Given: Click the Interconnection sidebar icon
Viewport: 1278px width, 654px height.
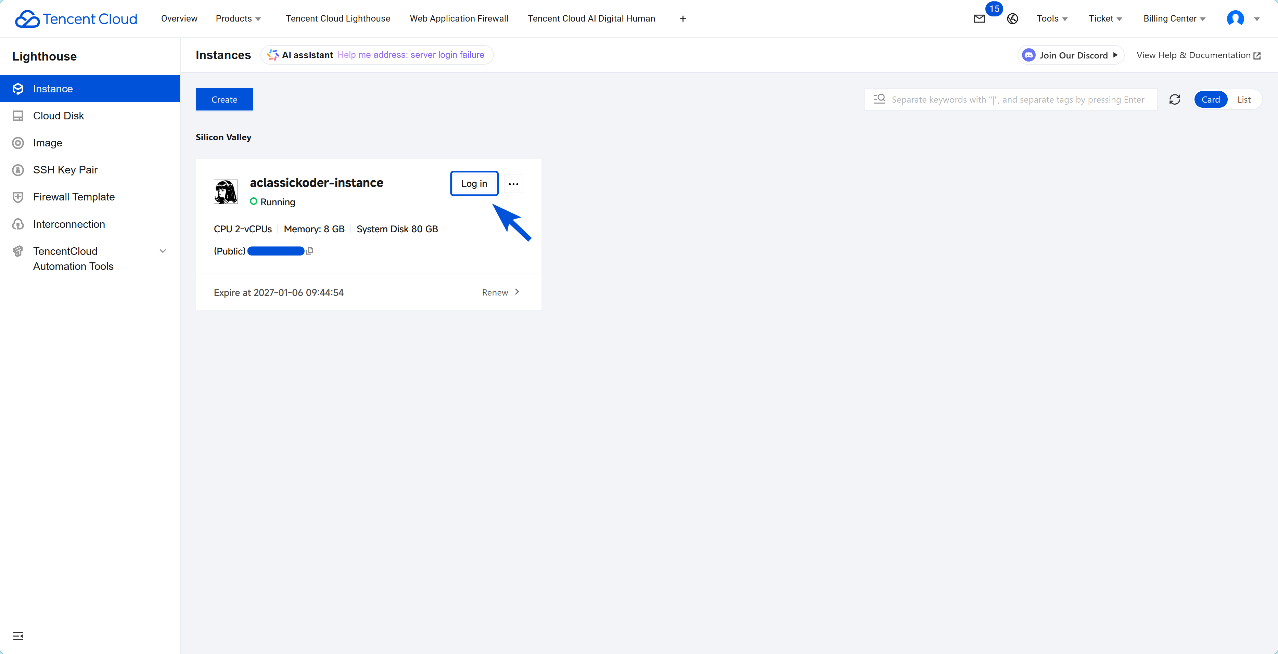Looking at the screenshot, I should click(x=18, y=224).
